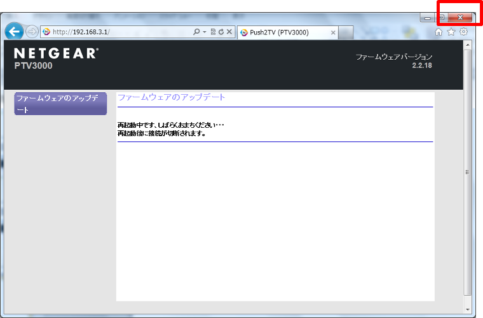Toggle the compatibility view icon

(213, 32)
